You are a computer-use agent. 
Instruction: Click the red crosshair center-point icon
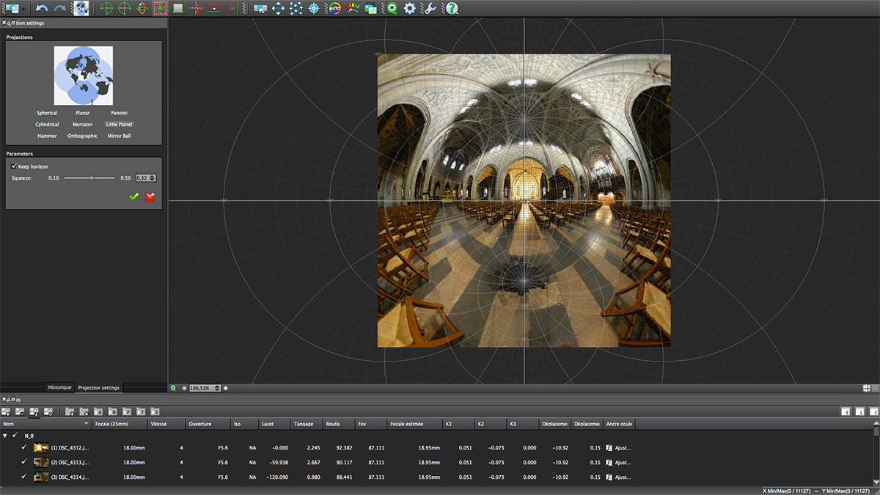click(196, 8)
